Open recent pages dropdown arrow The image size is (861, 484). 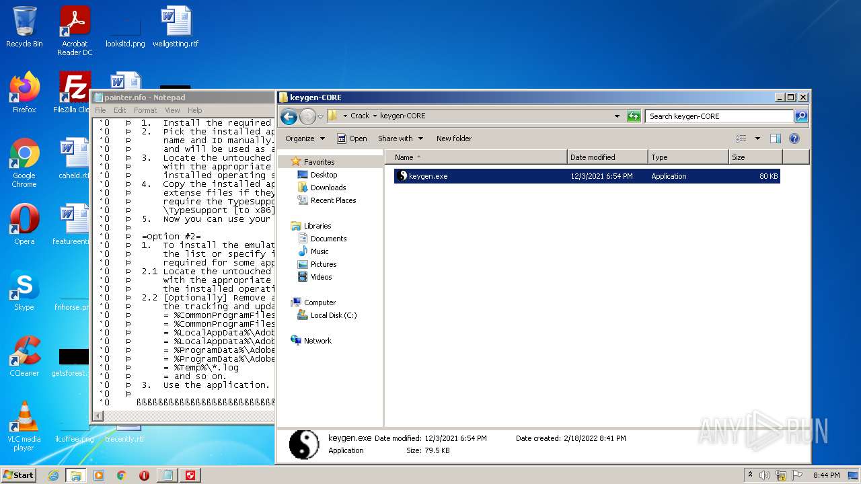[x=321, y=116]
